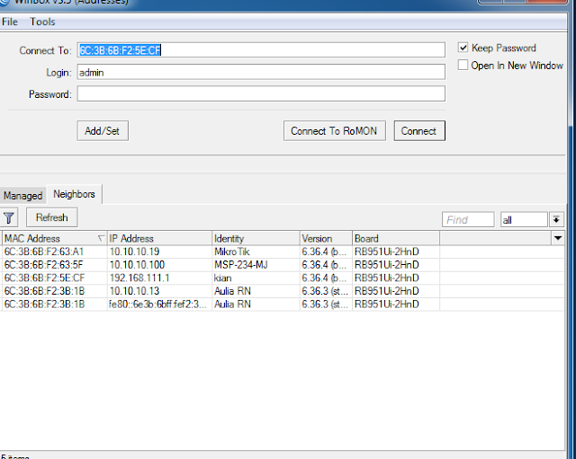
Task: Click identity MikroTik
Action: click(232, 252)
